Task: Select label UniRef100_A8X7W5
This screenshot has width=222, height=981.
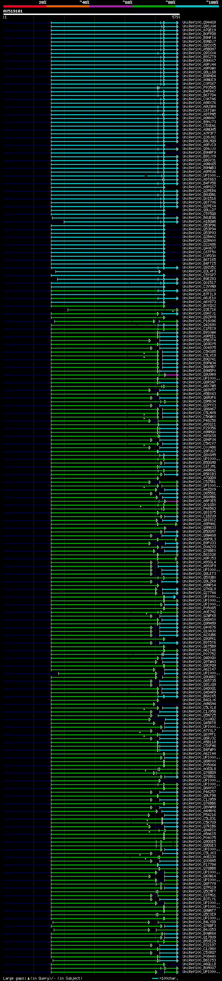Action: [x=199, y=386]
